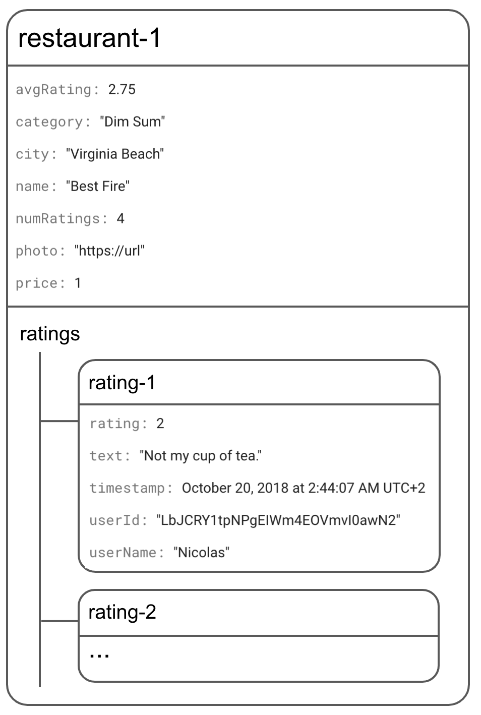Screen dimensions: 481x715
Task: Click the restaurant-1 document title
Action: point(89,38)
